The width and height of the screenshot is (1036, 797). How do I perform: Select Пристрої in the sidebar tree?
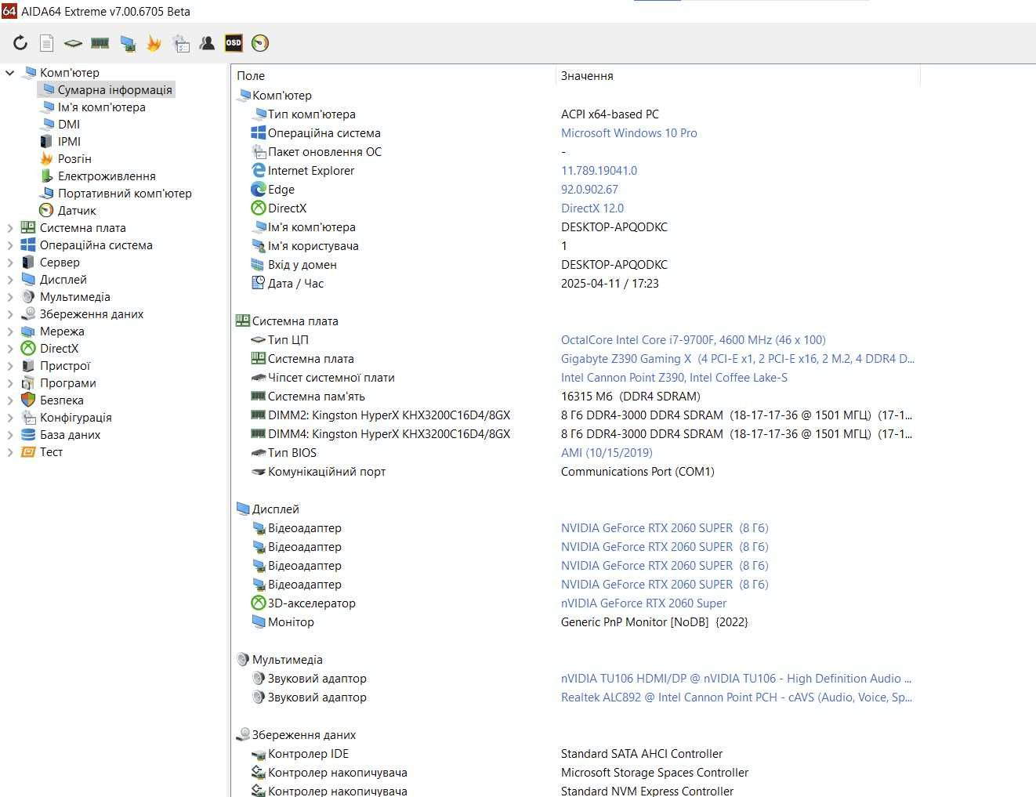click(x=65, y=365)
